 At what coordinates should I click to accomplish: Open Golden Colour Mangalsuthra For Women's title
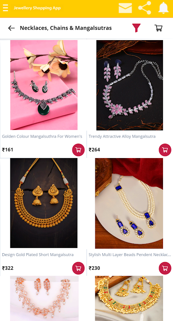coord(42,136)
